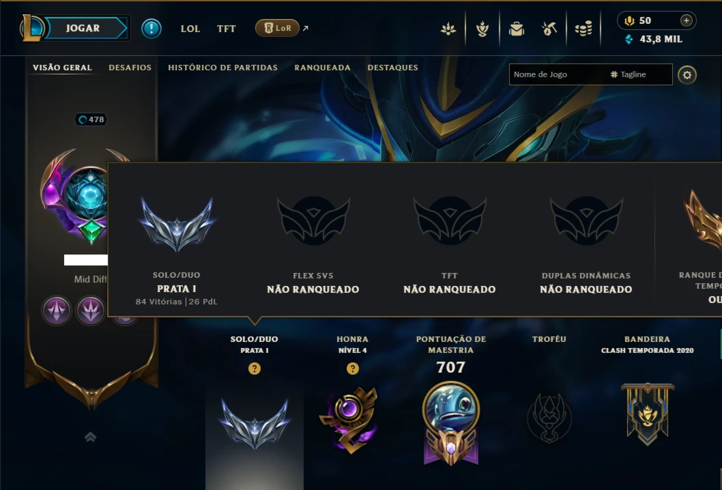Select the Ranqueada tab
This screenshot has height=490, width=722.
[322, 68]
